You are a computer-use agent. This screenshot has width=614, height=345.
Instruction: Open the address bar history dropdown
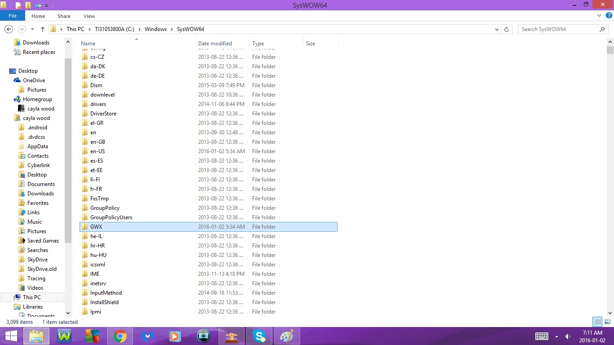click(x=496, y=29)
